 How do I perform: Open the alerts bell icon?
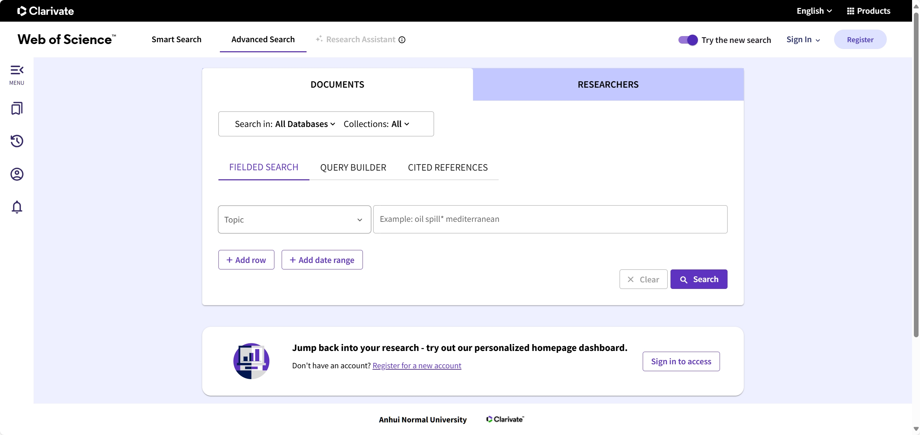coord(17,207)
